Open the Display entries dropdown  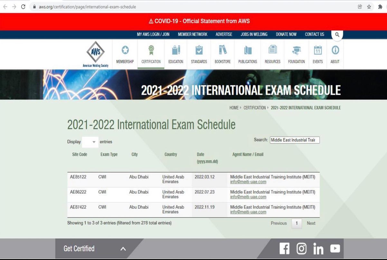pyautogui.click(x=90, y=142)
